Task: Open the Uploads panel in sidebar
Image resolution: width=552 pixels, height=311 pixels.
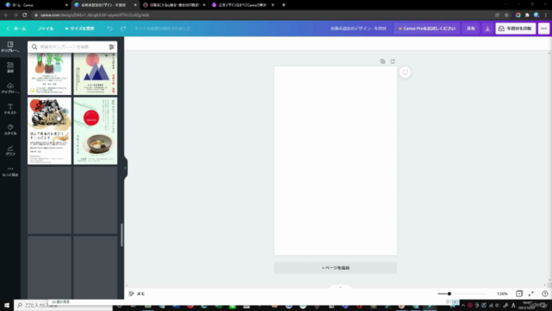Action: (10, 88)
